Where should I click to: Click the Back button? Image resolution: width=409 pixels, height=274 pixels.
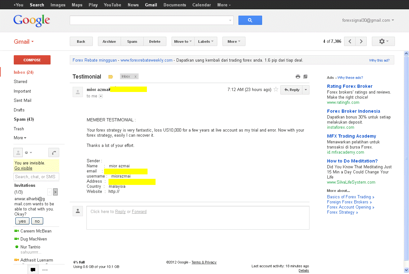pyautogui.click(x=81, y=42)
